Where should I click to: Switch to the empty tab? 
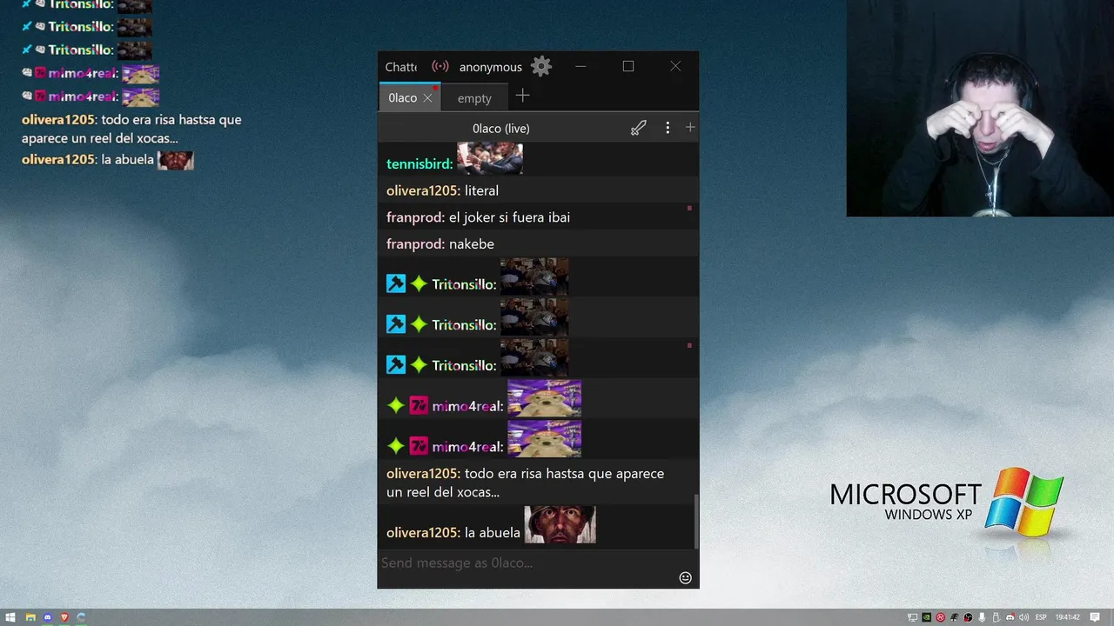[x=474, y=98]
